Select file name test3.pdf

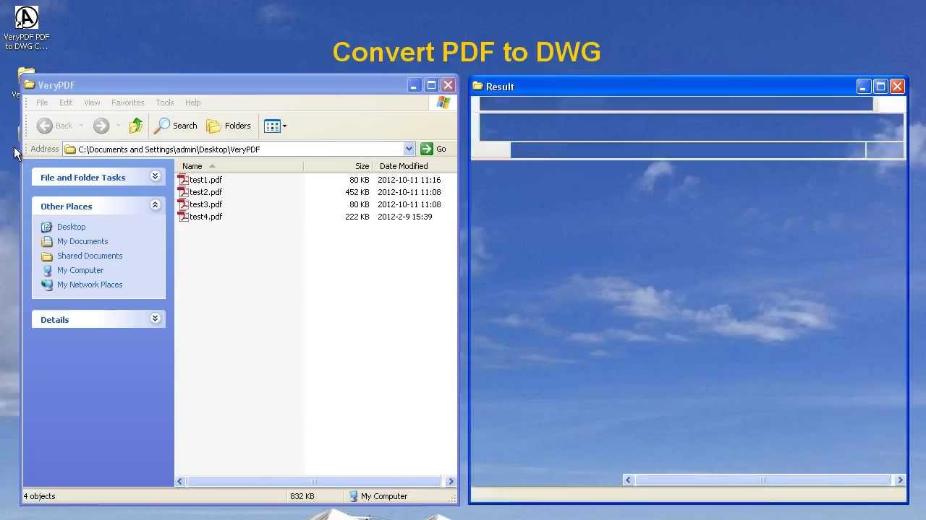[206, 204]
